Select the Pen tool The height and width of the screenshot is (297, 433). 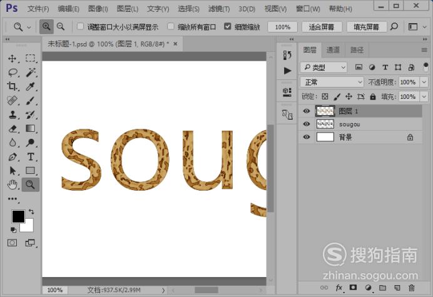pyautogui.click(x=13, y=157)
